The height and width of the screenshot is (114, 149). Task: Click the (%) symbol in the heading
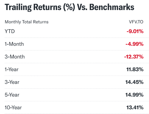69,7
